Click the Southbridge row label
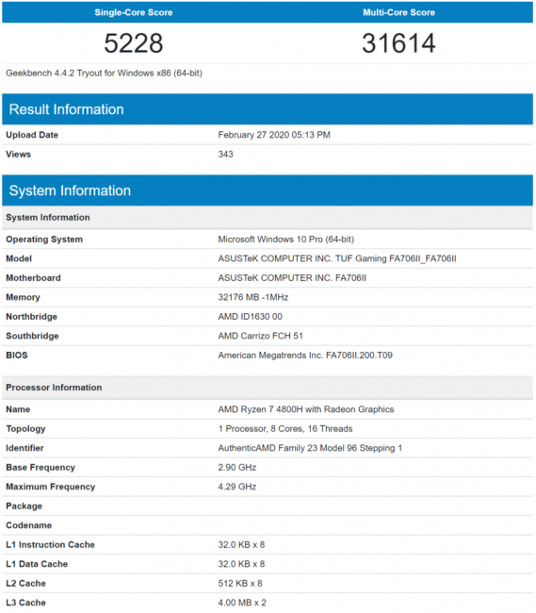This screenshot has height=613, width=536. coord(32,336)
